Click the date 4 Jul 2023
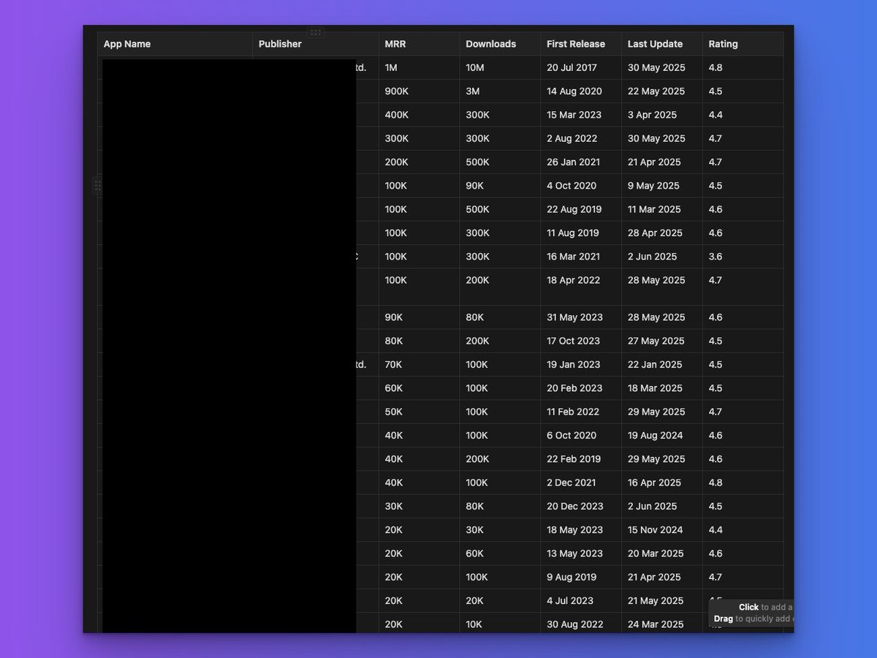This screenshot has height=658, width=877. (570, 601)
